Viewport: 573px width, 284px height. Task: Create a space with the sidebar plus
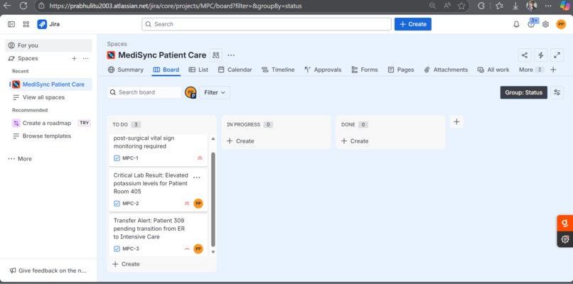pyautogui.click(x=74, y=58)
